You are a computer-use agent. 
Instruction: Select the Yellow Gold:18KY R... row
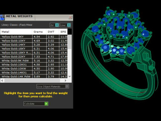[34, 53]
